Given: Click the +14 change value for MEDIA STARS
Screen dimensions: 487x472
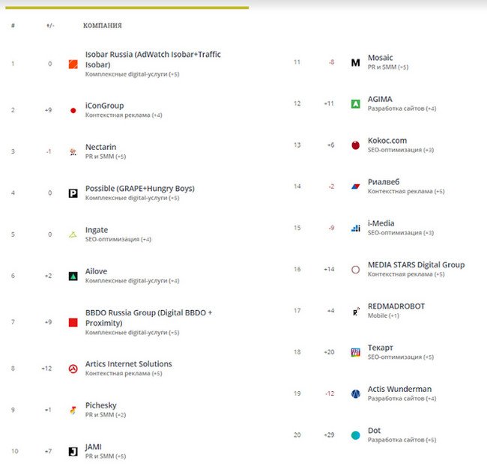Looking at the screenshot, I should coord(329,269).
